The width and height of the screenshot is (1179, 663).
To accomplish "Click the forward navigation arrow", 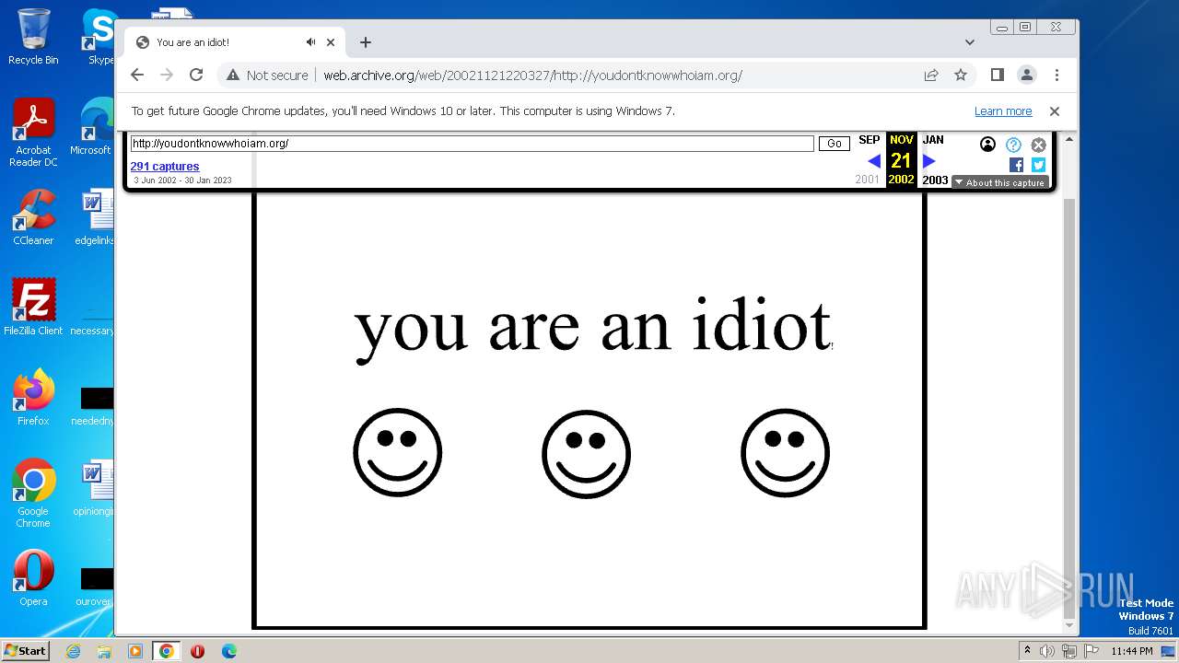I will [167, 76].
